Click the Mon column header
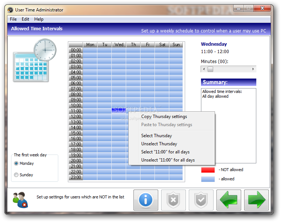 [90, 44]
